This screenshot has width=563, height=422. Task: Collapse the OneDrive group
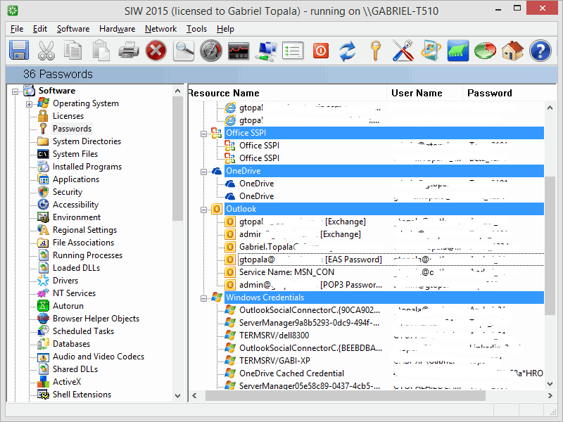(x=203, y=172)
